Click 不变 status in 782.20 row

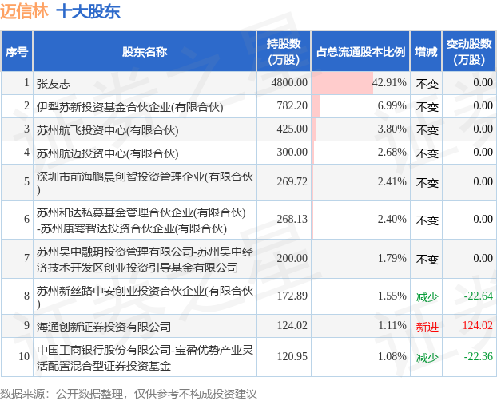[427, 107]
